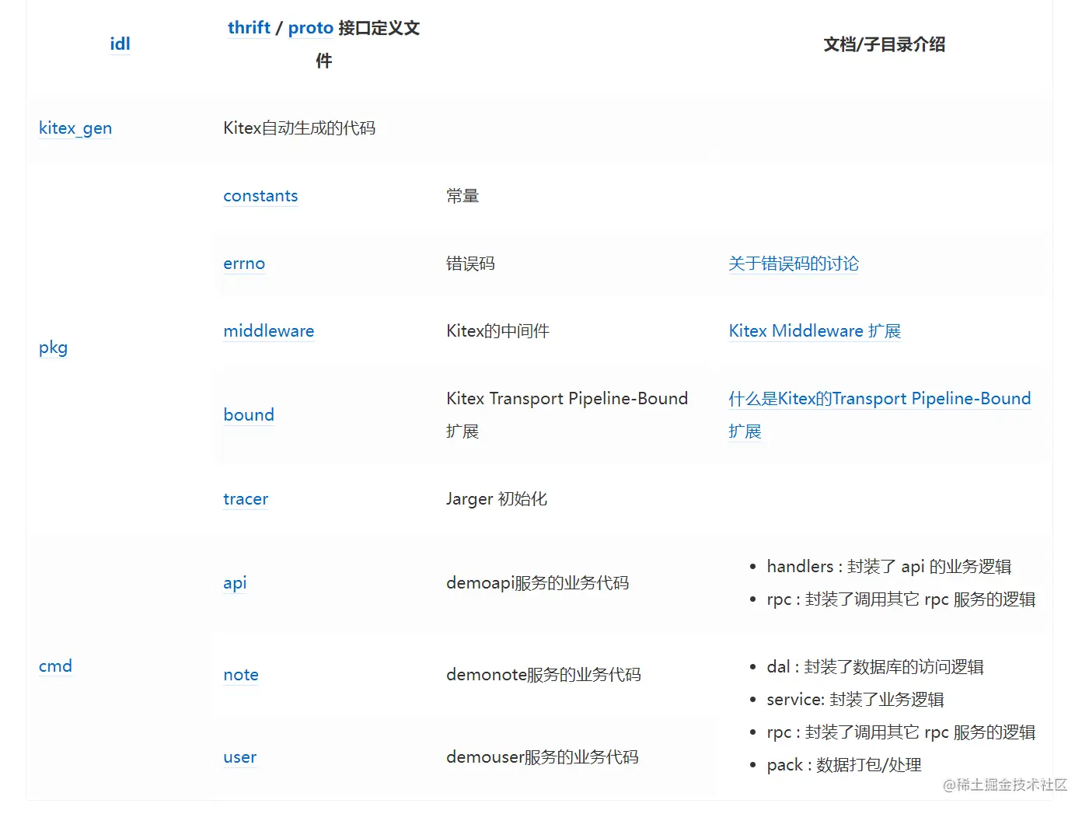This screenshot has width=1089, height=814.
Task: Open the errno package link
Action: pyautogui.click(x=244, y=264)
